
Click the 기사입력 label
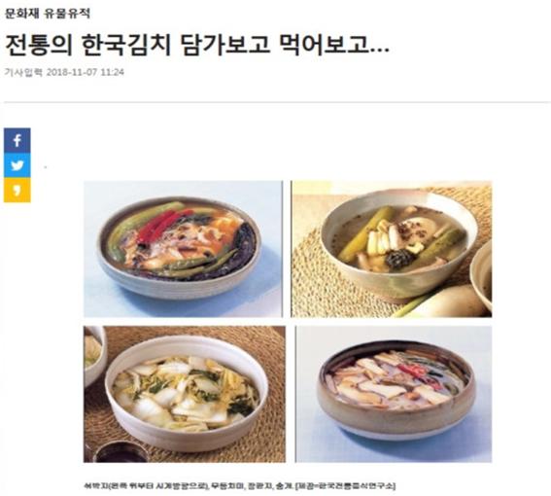[23, 73]
